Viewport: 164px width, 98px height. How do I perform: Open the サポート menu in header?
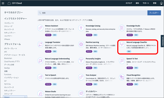click(146, 3)
